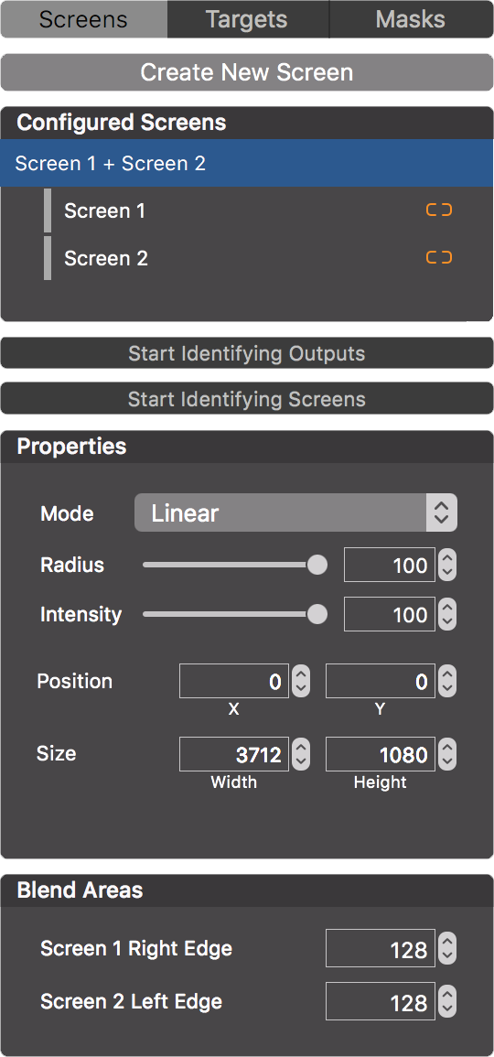
Task: Open the Mode dropdown set to Linear
Action: pyautogui.click(x=295, y=513)
